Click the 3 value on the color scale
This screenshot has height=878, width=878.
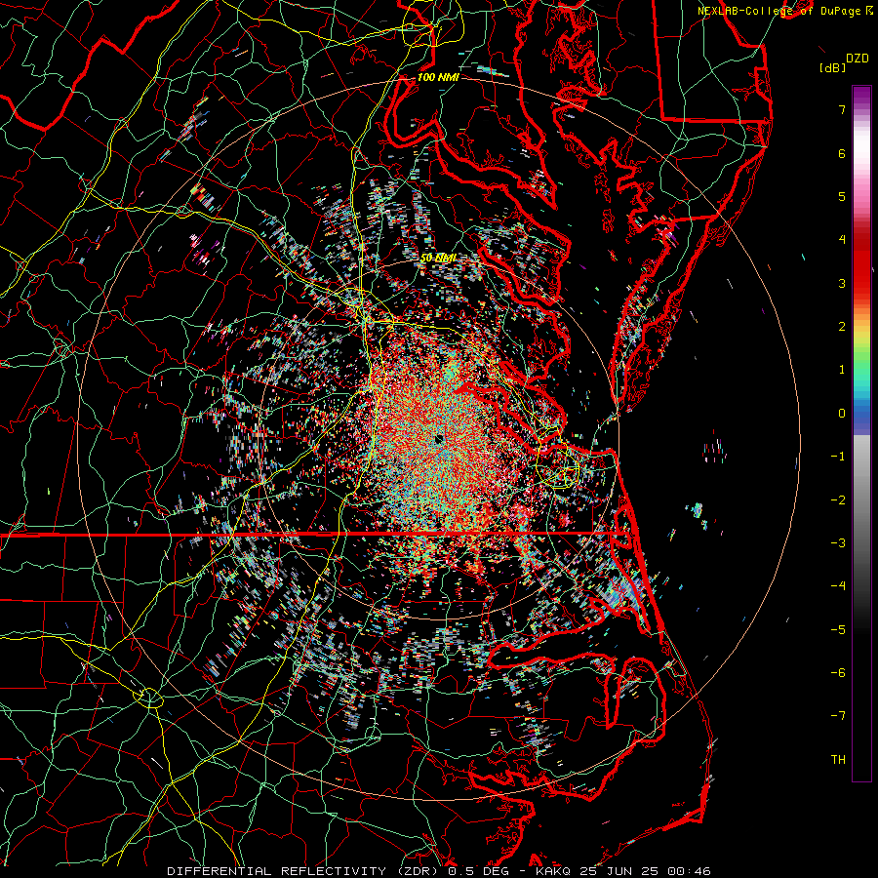click(842, 283)
